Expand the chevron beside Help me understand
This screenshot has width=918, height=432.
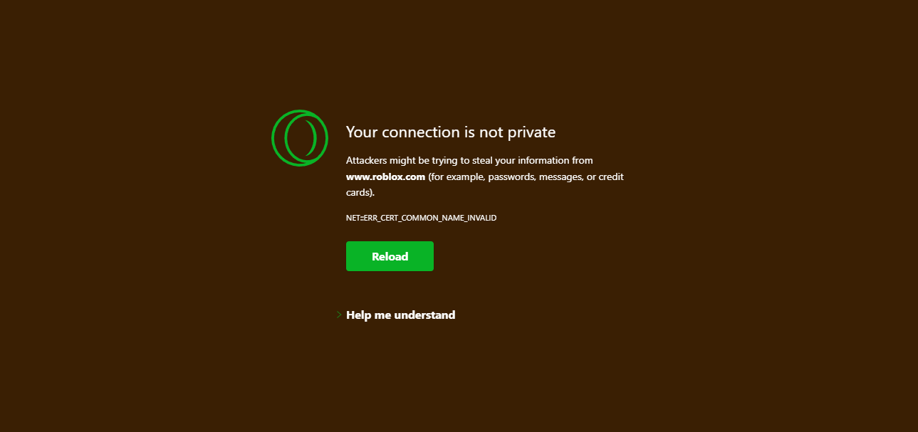point(339,315)
